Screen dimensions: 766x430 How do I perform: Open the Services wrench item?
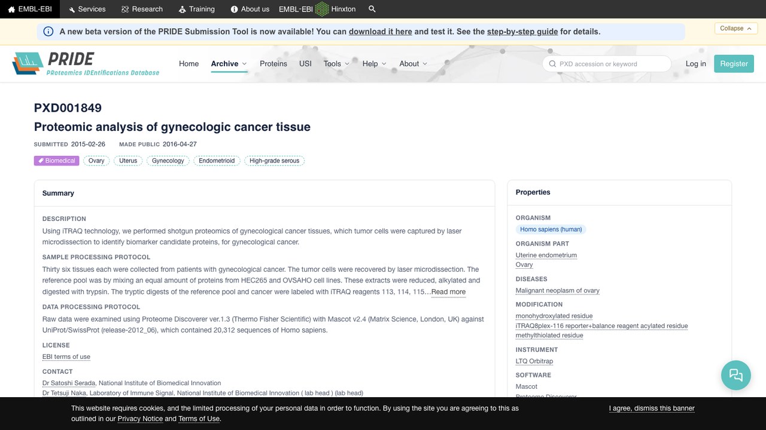click(x=87, y=9)
